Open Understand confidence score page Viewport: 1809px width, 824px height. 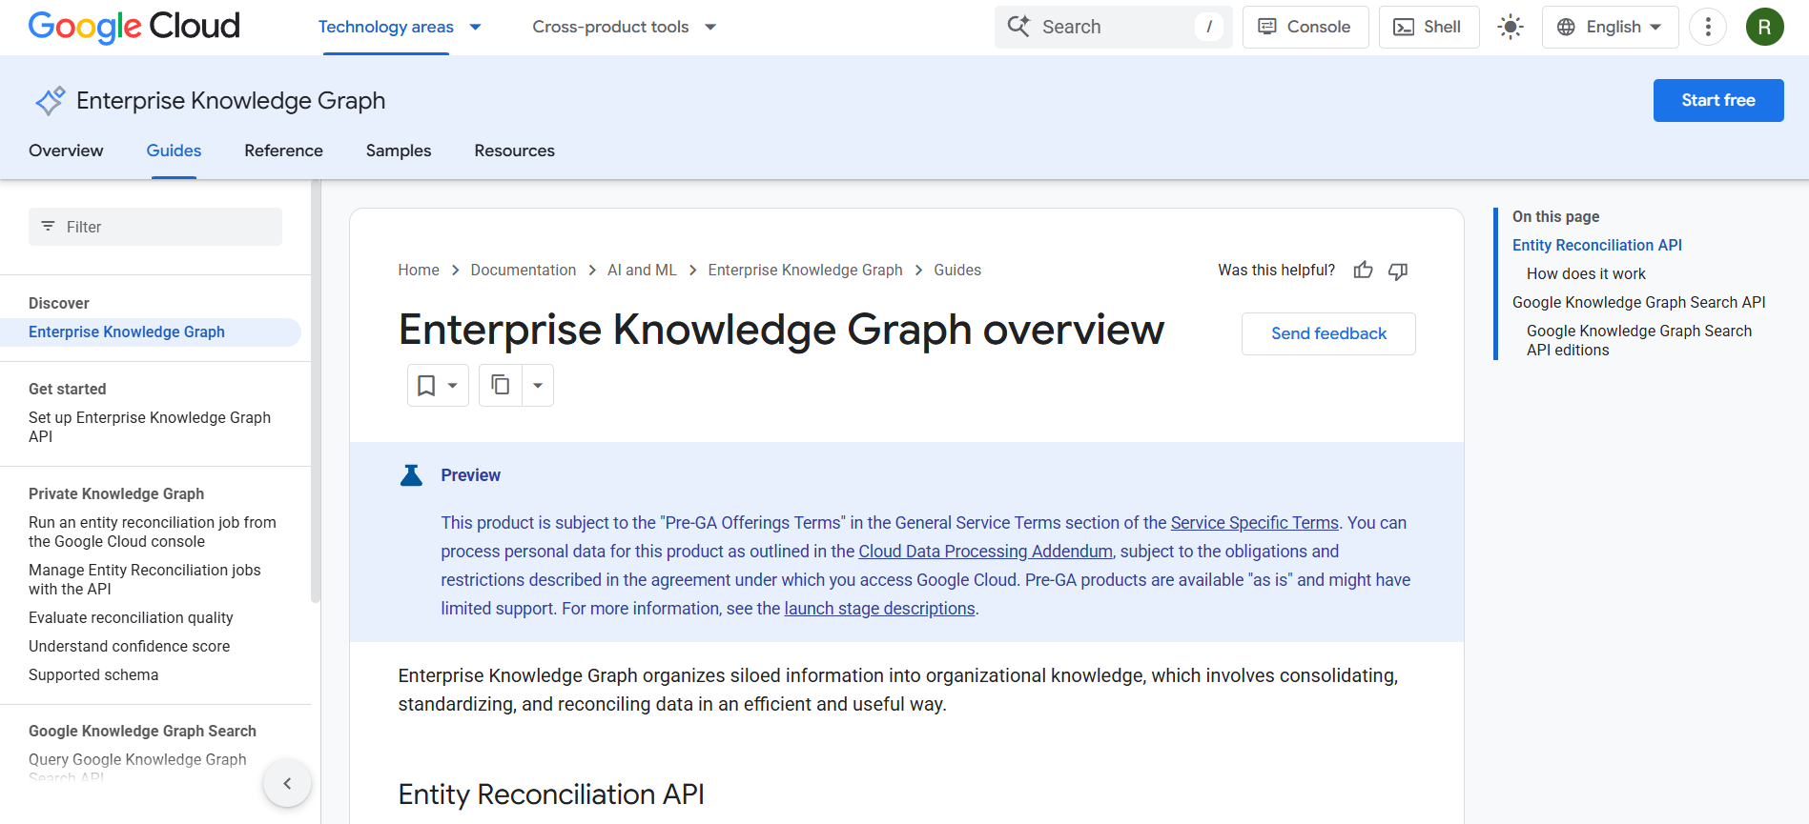pyautogui.click(x=129, y=646)
